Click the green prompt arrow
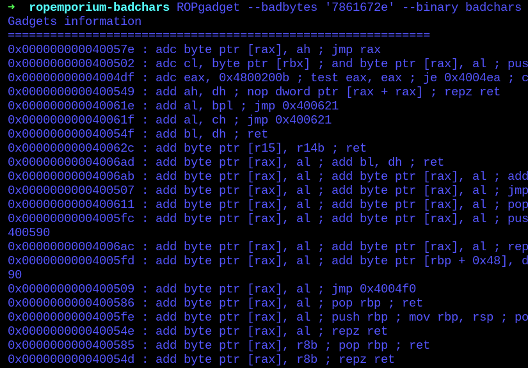The image size is (528, 368). coord(11,7)
